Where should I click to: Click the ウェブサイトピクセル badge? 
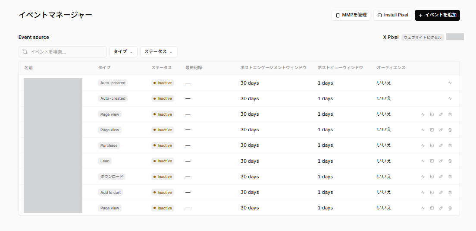[x=423, y=38]
